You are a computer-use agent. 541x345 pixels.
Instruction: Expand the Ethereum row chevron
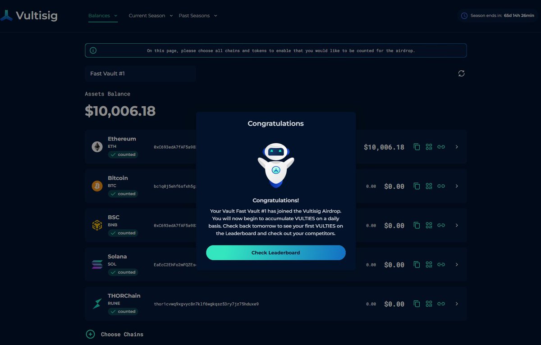tap(457, 147)
